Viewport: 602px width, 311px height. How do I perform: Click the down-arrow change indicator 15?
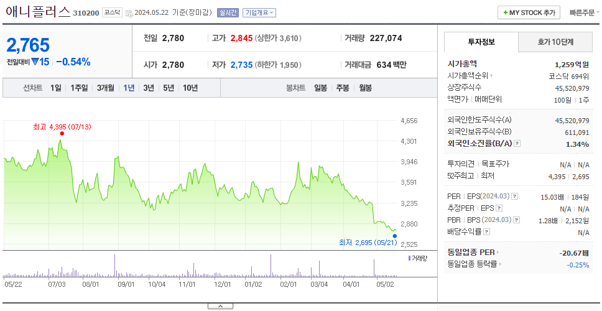click(x=40, y=62)
